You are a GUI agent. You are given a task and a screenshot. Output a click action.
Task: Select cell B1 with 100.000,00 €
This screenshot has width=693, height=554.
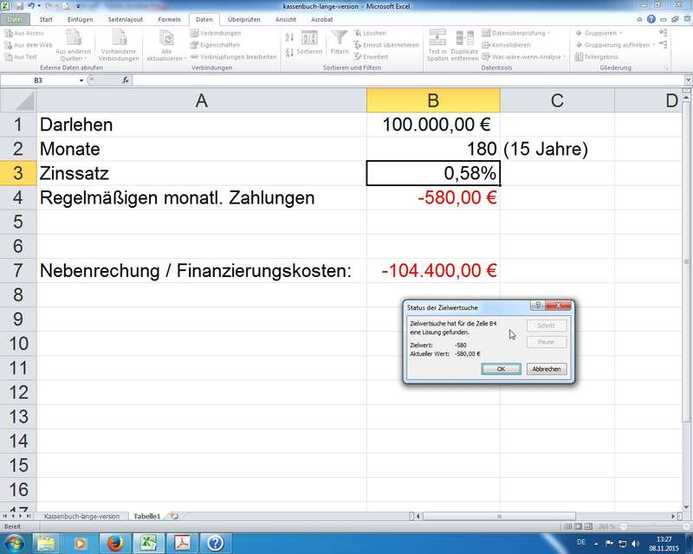[433, 125]
